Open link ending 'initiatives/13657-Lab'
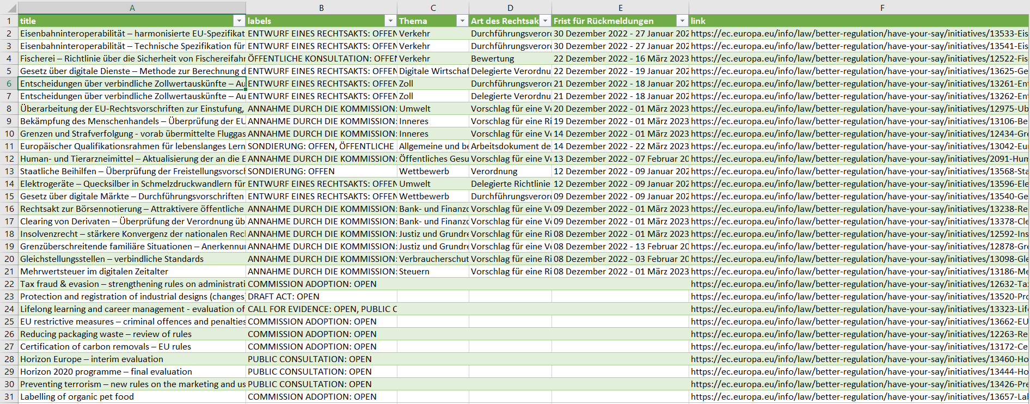 pos(859,396)
